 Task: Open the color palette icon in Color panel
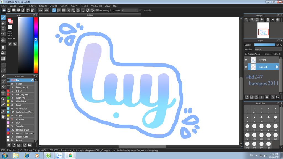[10, 44]
